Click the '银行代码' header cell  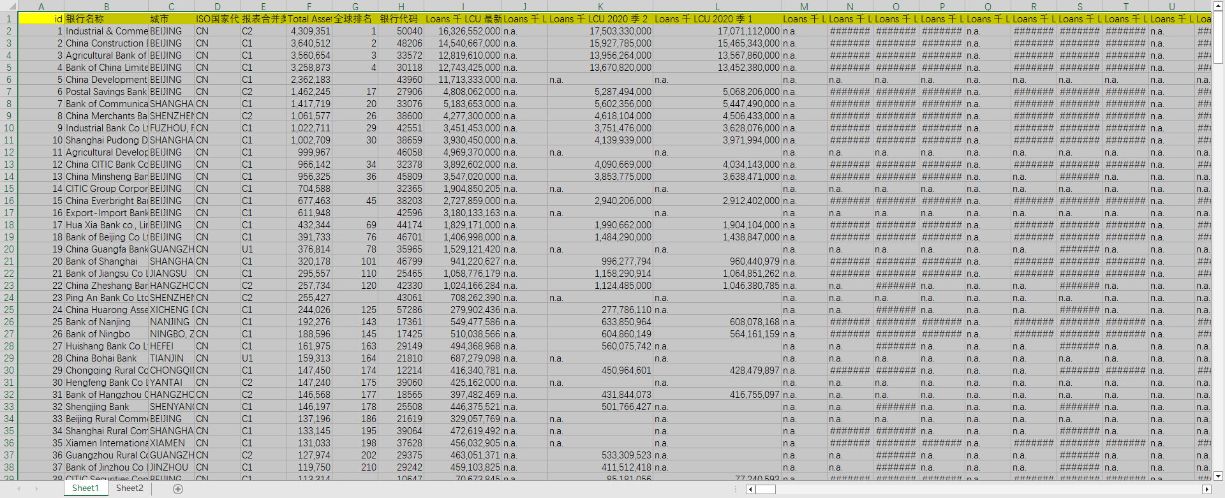(401, 18)
